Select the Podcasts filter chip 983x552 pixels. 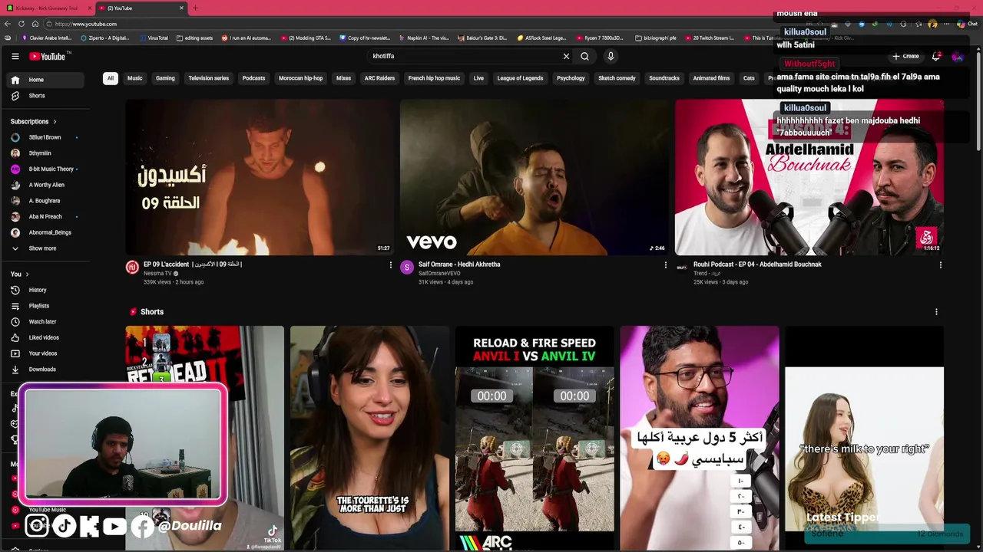point(253,78)
